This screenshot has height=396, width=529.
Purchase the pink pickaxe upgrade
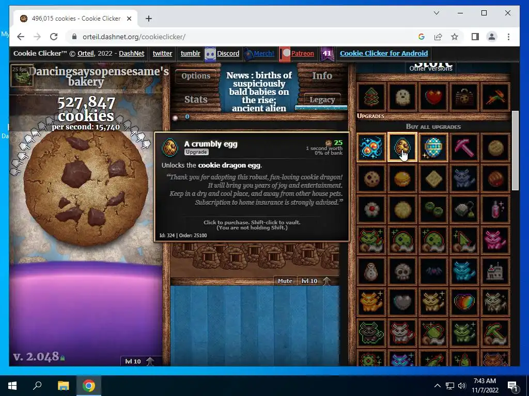coord(464,147)
